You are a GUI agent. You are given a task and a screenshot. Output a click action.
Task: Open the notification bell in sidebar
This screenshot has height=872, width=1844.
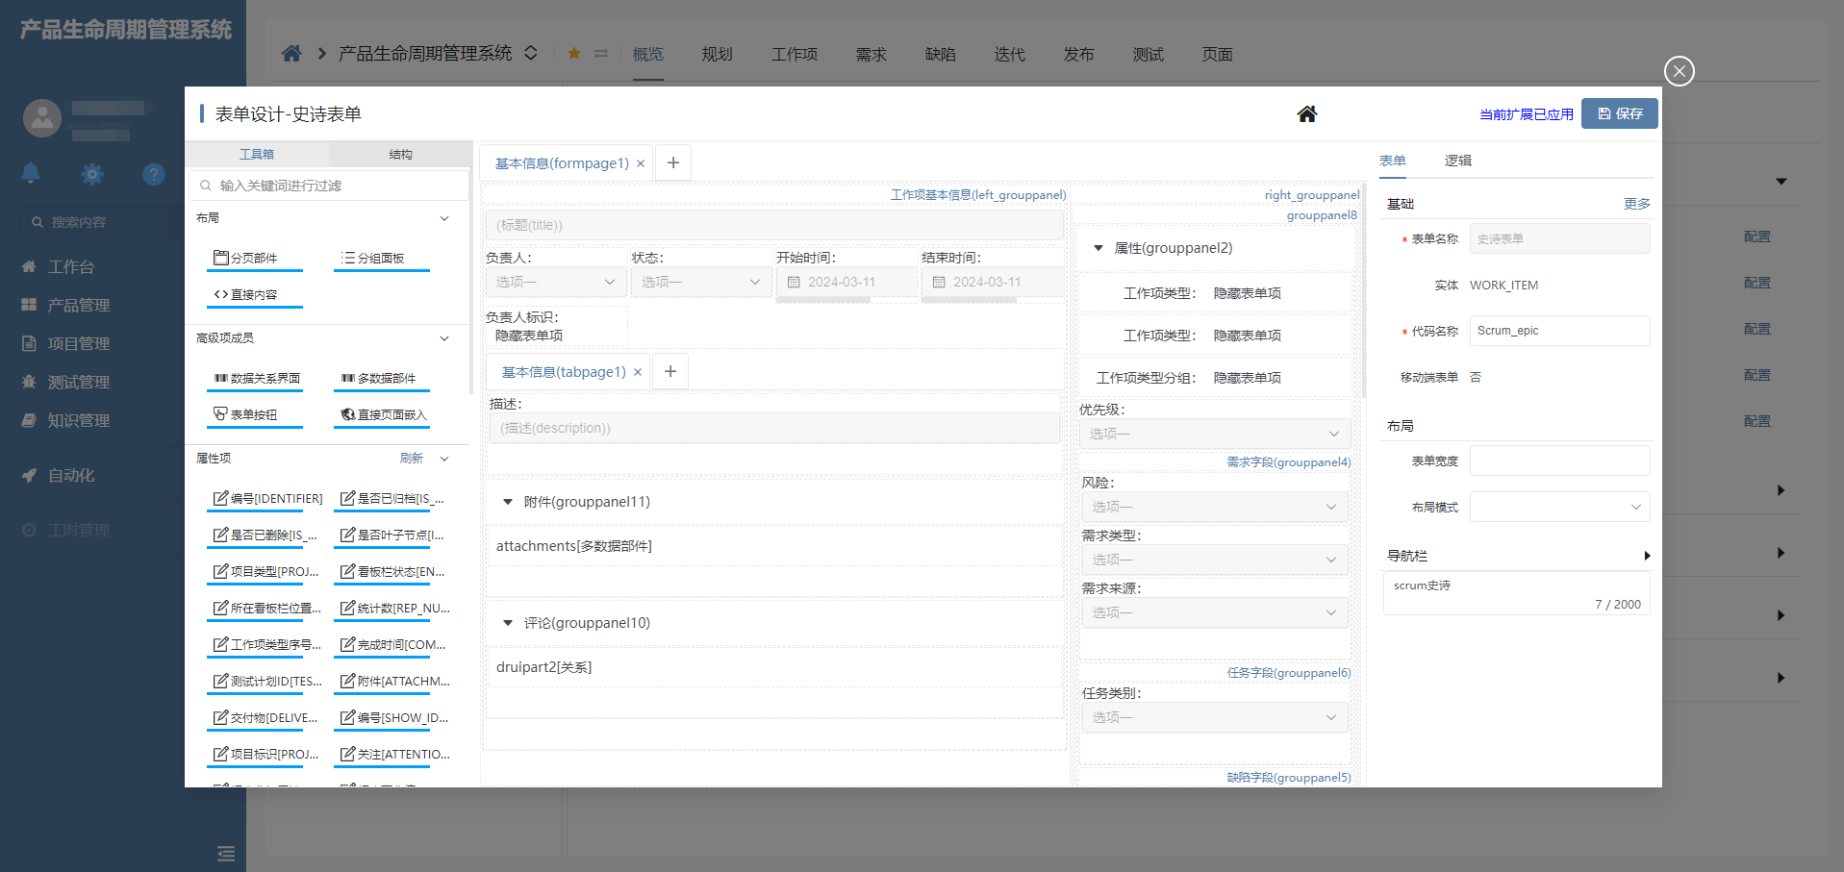tap(31, 173)
